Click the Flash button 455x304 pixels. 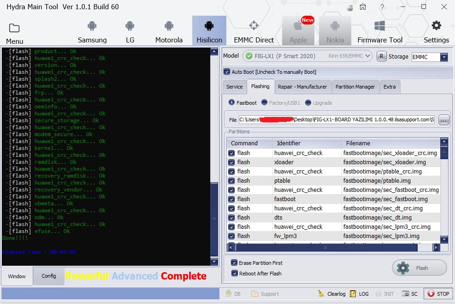tap(420, 268)
